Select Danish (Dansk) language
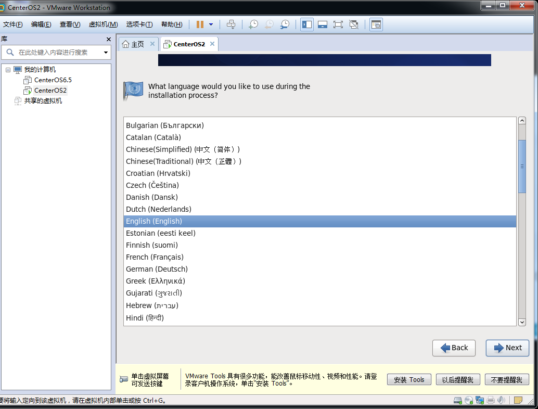 (x=320, y=197)
